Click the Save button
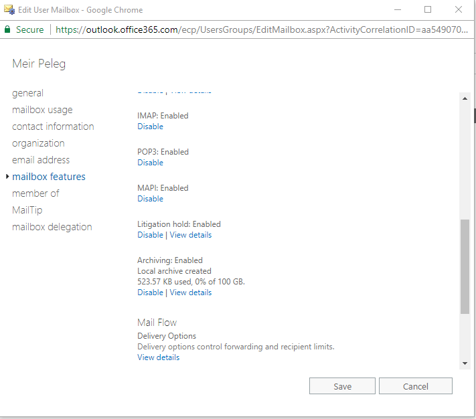 click(x=342, y=386)
